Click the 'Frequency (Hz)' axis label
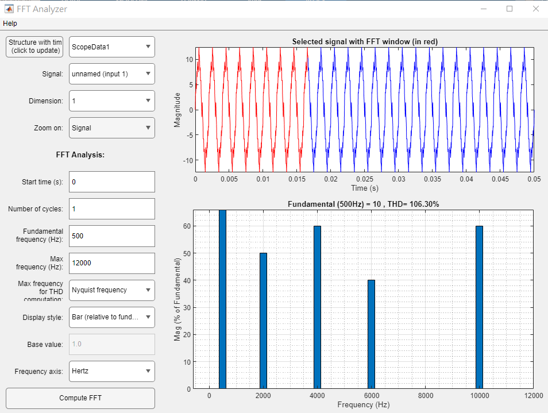 tap(364, 404)
